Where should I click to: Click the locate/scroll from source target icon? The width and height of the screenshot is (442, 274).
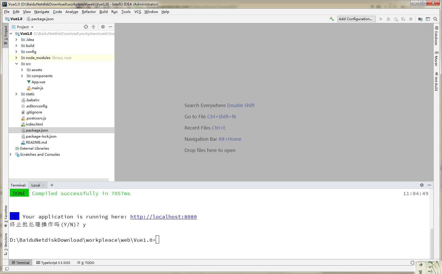86,27
